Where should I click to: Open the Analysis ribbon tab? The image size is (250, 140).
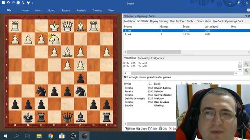(81, 10)
